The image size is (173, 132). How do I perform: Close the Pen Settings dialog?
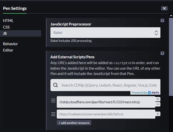164,8
